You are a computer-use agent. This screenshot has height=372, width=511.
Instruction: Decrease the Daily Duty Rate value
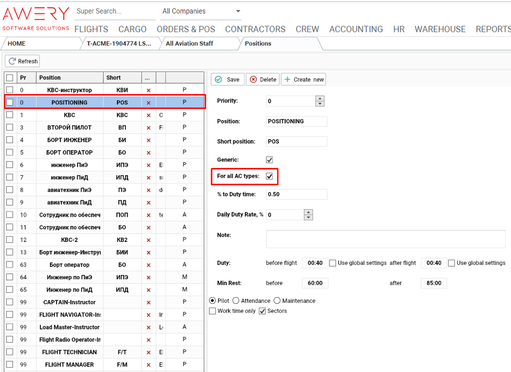click(x=309, y=217)
